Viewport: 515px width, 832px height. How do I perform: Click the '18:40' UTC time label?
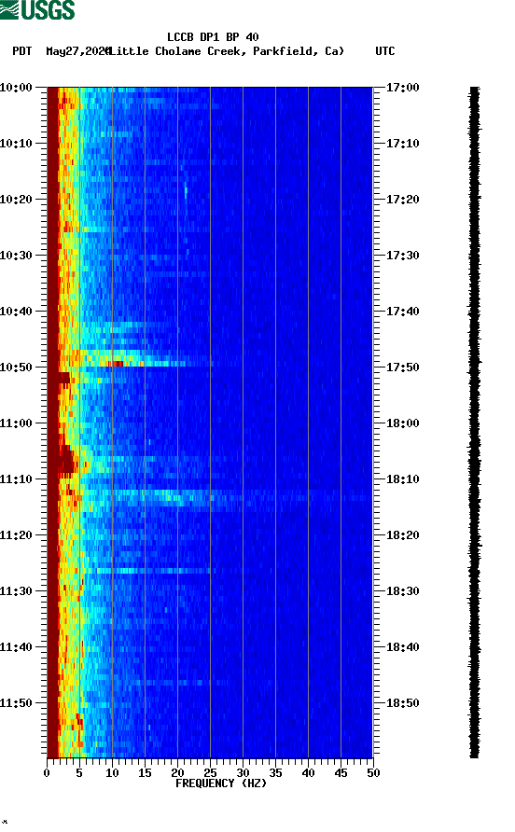tap(402, 646)
